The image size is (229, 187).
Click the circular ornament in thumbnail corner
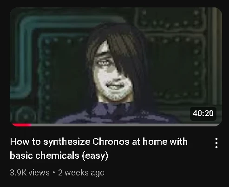pos(26,115)
